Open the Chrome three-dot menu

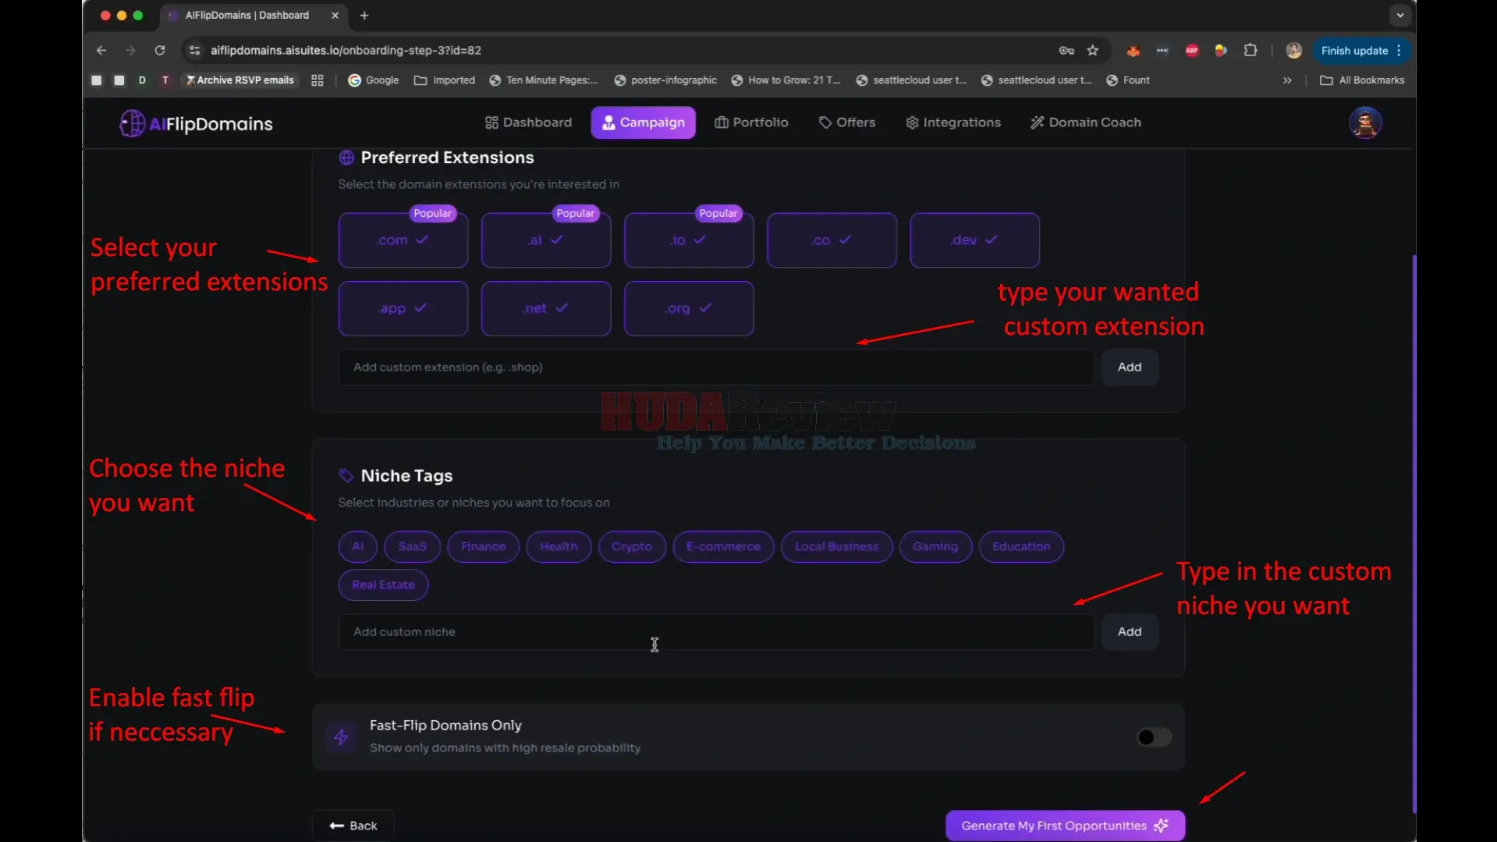tap(1399, 51)
